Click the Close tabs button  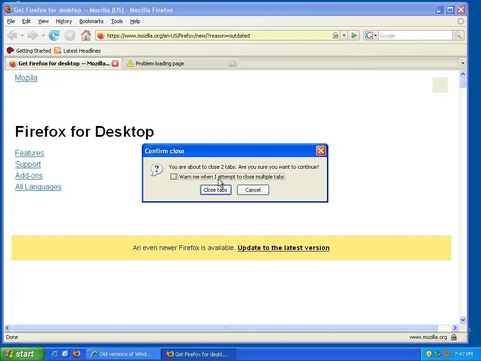[216, 190]
